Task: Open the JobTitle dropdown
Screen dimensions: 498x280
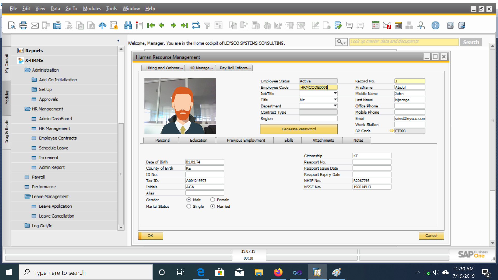Action: point(335,93)
